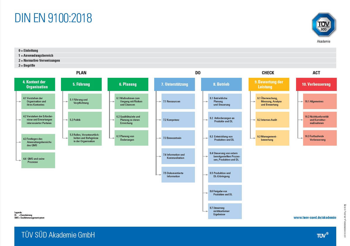Select the 7.5 Dokumentierte Information box
The width and height of the screenshot is (350, 246).
click(178, 174)
